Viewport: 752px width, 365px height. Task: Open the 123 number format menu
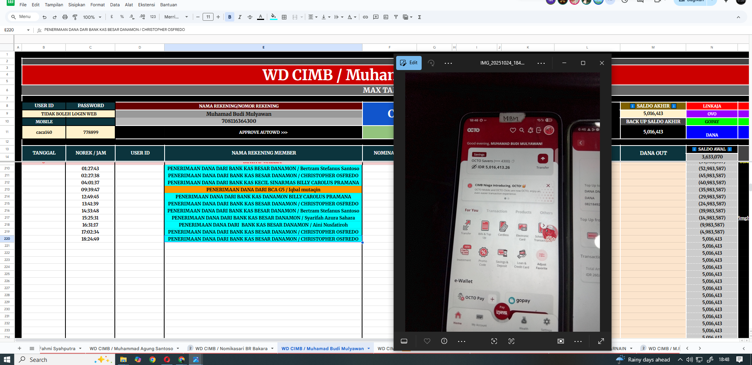point(153,17)
